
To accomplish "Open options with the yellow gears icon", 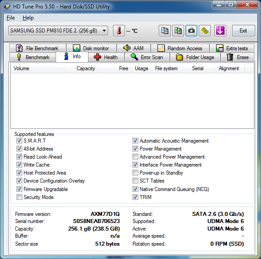I will coord(205,31).
